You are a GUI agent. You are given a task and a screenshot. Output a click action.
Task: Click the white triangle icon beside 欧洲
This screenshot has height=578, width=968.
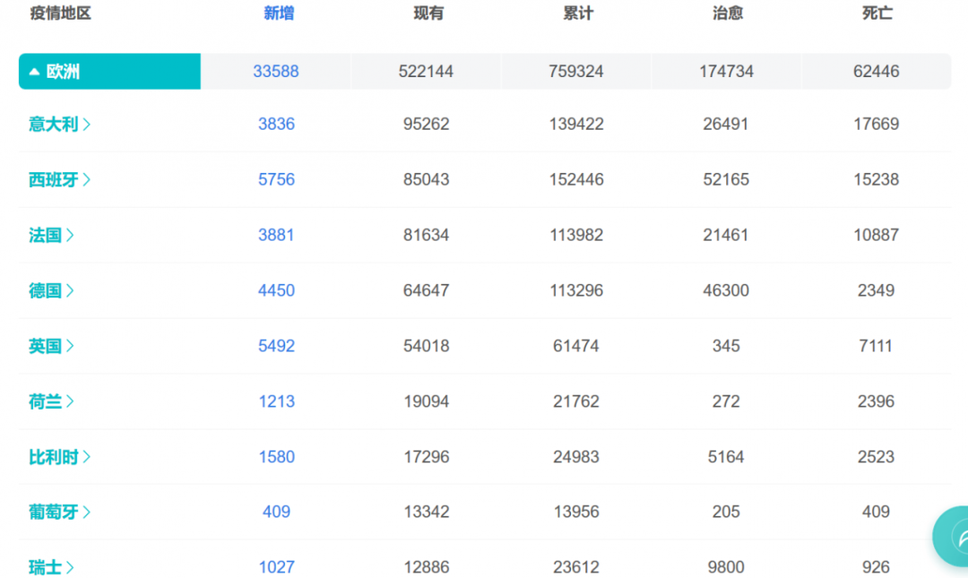(34, 72)
